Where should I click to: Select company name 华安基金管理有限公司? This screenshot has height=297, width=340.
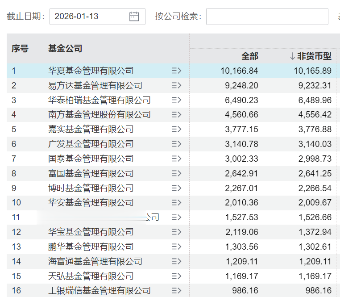coord(91,203)
